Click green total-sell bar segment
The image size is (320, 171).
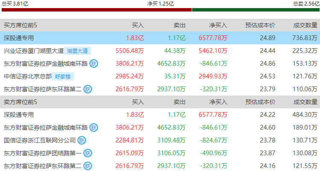coord(256,10)
